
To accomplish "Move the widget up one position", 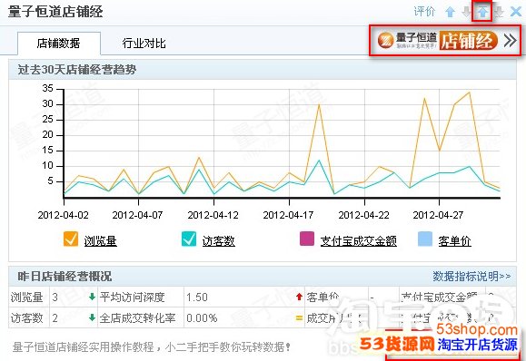I will (x=450, y=13).
